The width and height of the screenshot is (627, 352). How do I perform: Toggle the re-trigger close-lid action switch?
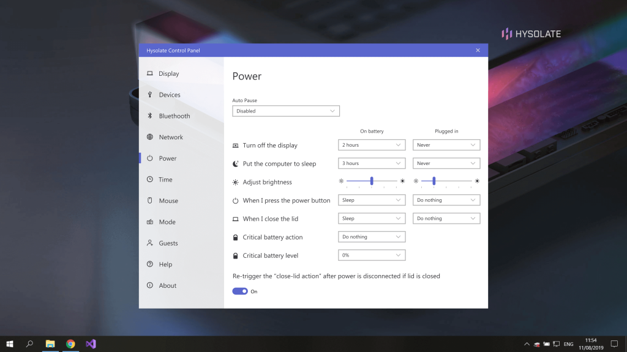click(x=240, y=291)
